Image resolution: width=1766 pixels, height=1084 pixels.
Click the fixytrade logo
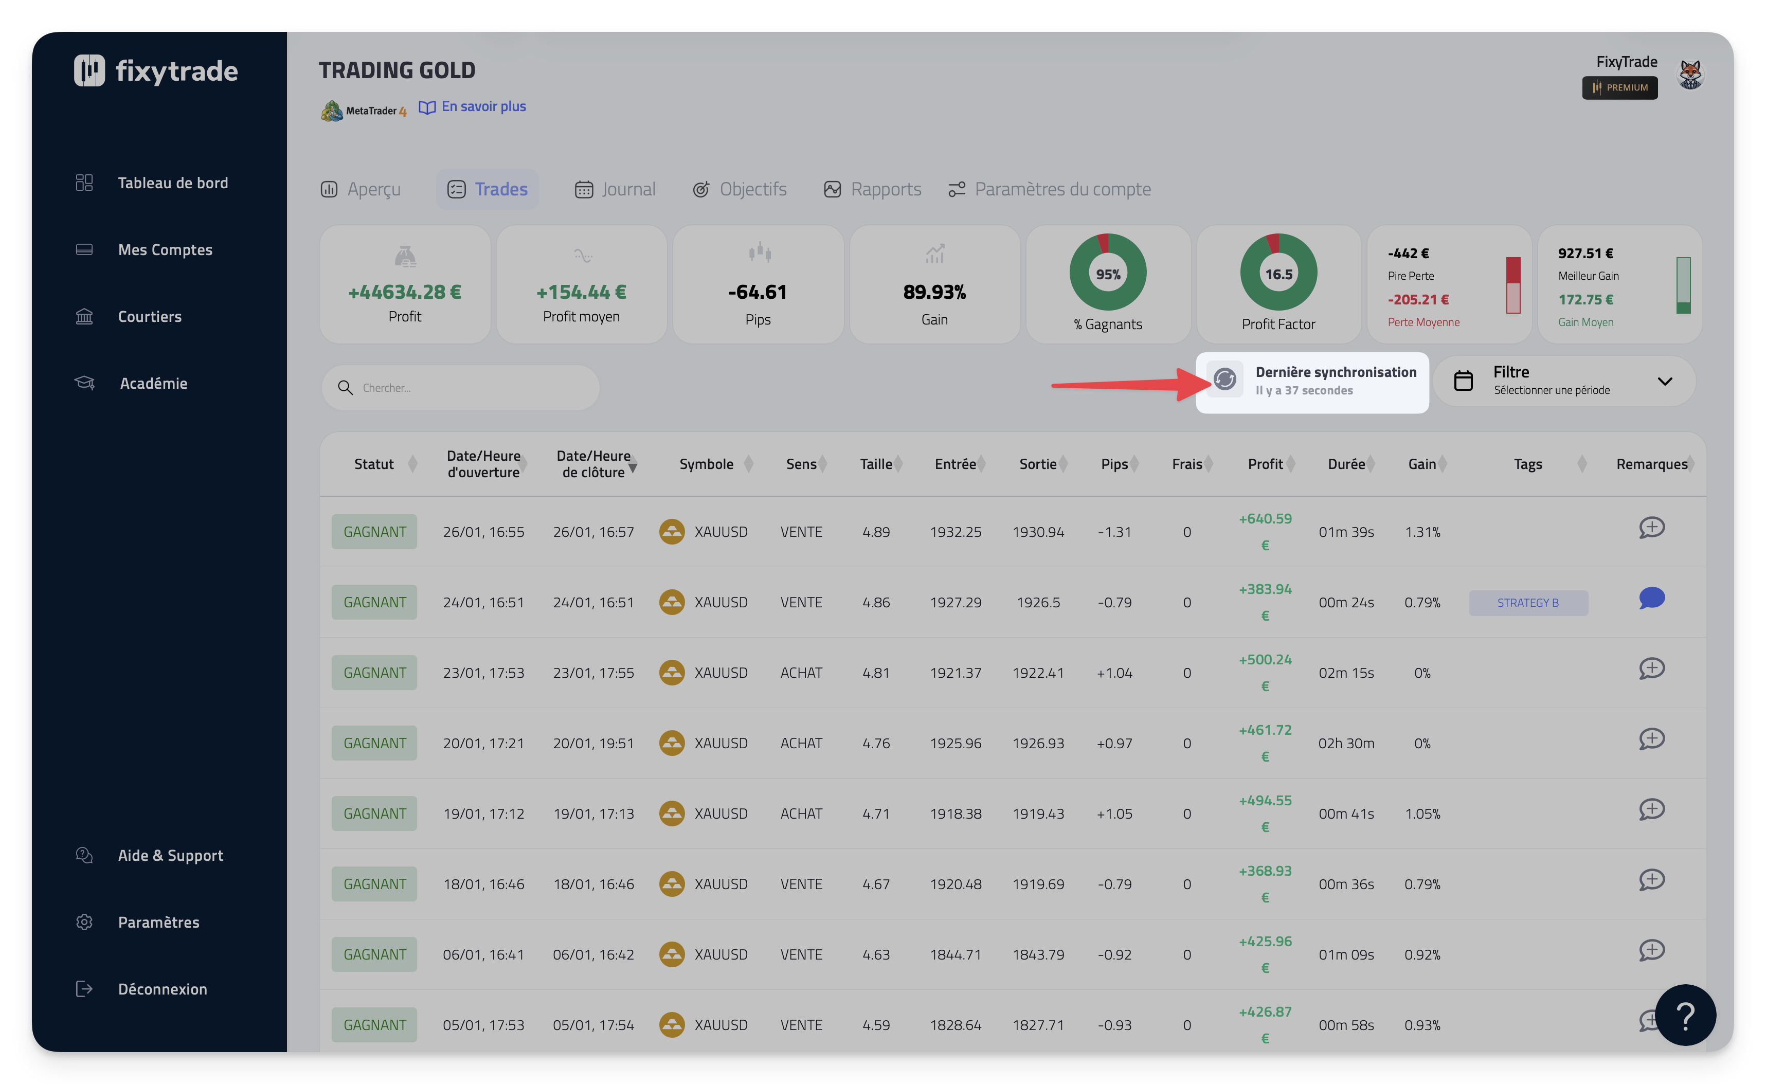pos(156,71)
